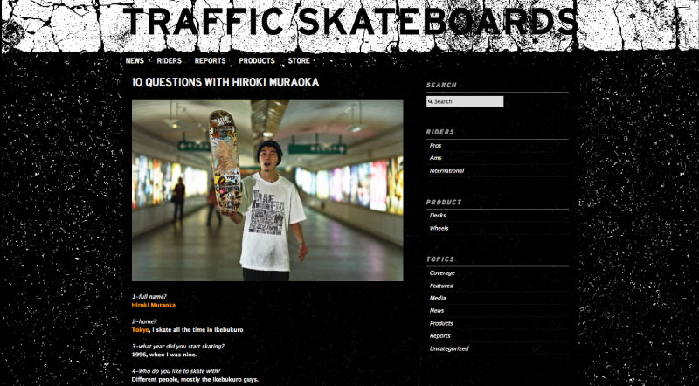Viewport: 699px width, 386px height.
Task: View International riders
Action: (x=446, y=170)
